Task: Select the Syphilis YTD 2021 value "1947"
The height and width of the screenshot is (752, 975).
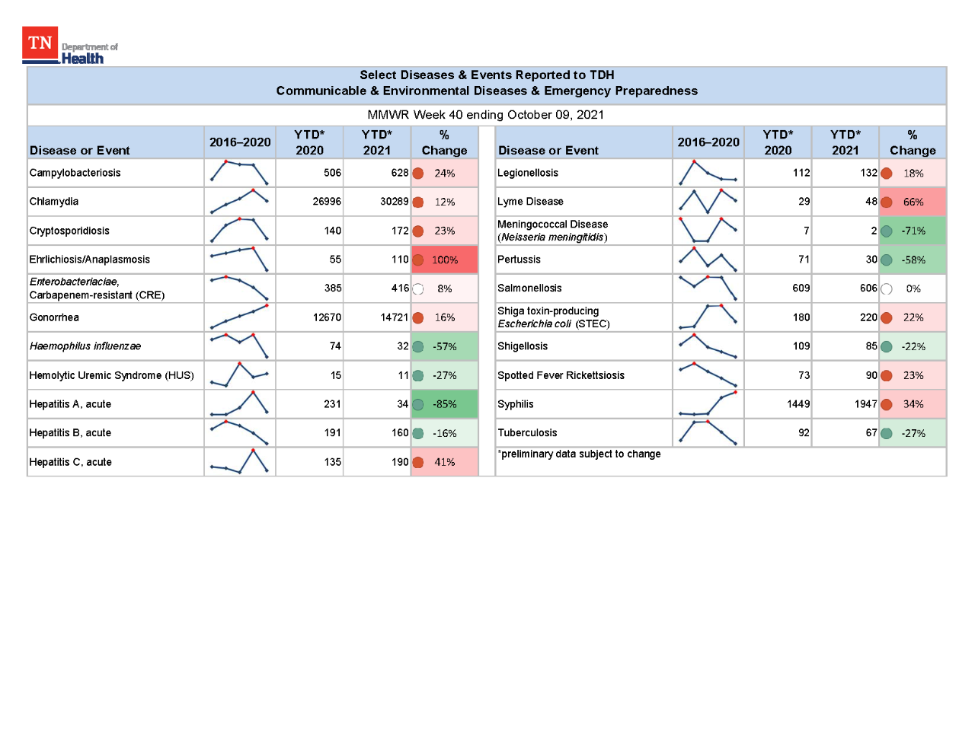Action: [866, 404]
